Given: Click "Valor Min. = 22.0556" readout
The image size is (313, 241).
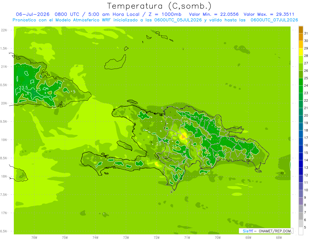Looking at the screenshot, I should pyautogui.click(x=214, y=14).
